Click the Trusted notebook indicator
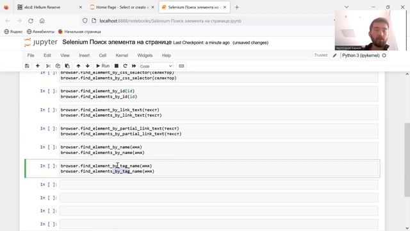This screenshot has height=231, width=410. 321,55
